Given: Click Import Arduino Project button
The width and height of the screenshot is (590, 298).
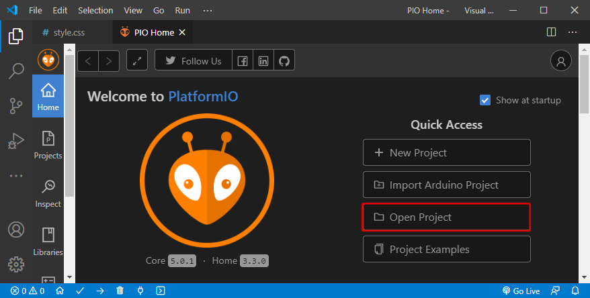Looking at the screenshot, I should pos(447,185).
